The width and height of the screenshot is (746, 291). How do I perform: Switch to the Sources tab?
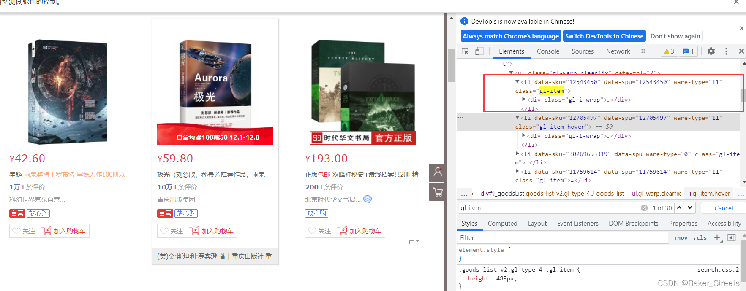[583, 51]
